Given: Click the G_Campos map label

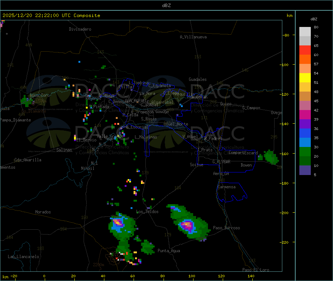Looking at the screenshot, I should click(x=251, y=108).
